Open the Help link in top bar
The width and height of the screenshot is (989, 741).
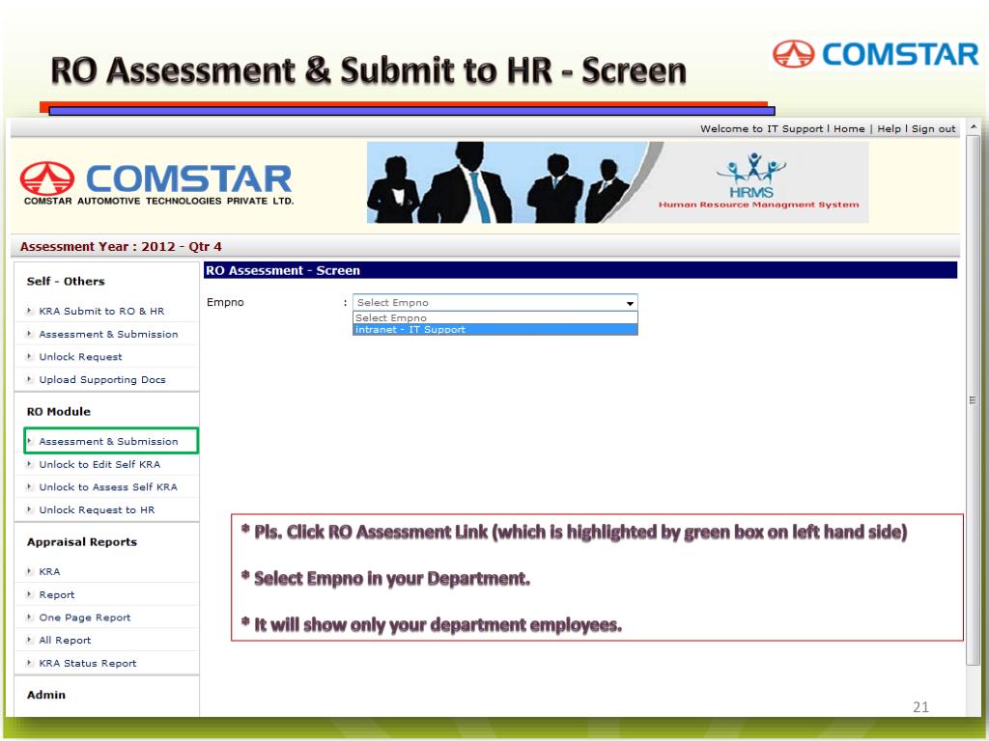(x=889, y=128)
